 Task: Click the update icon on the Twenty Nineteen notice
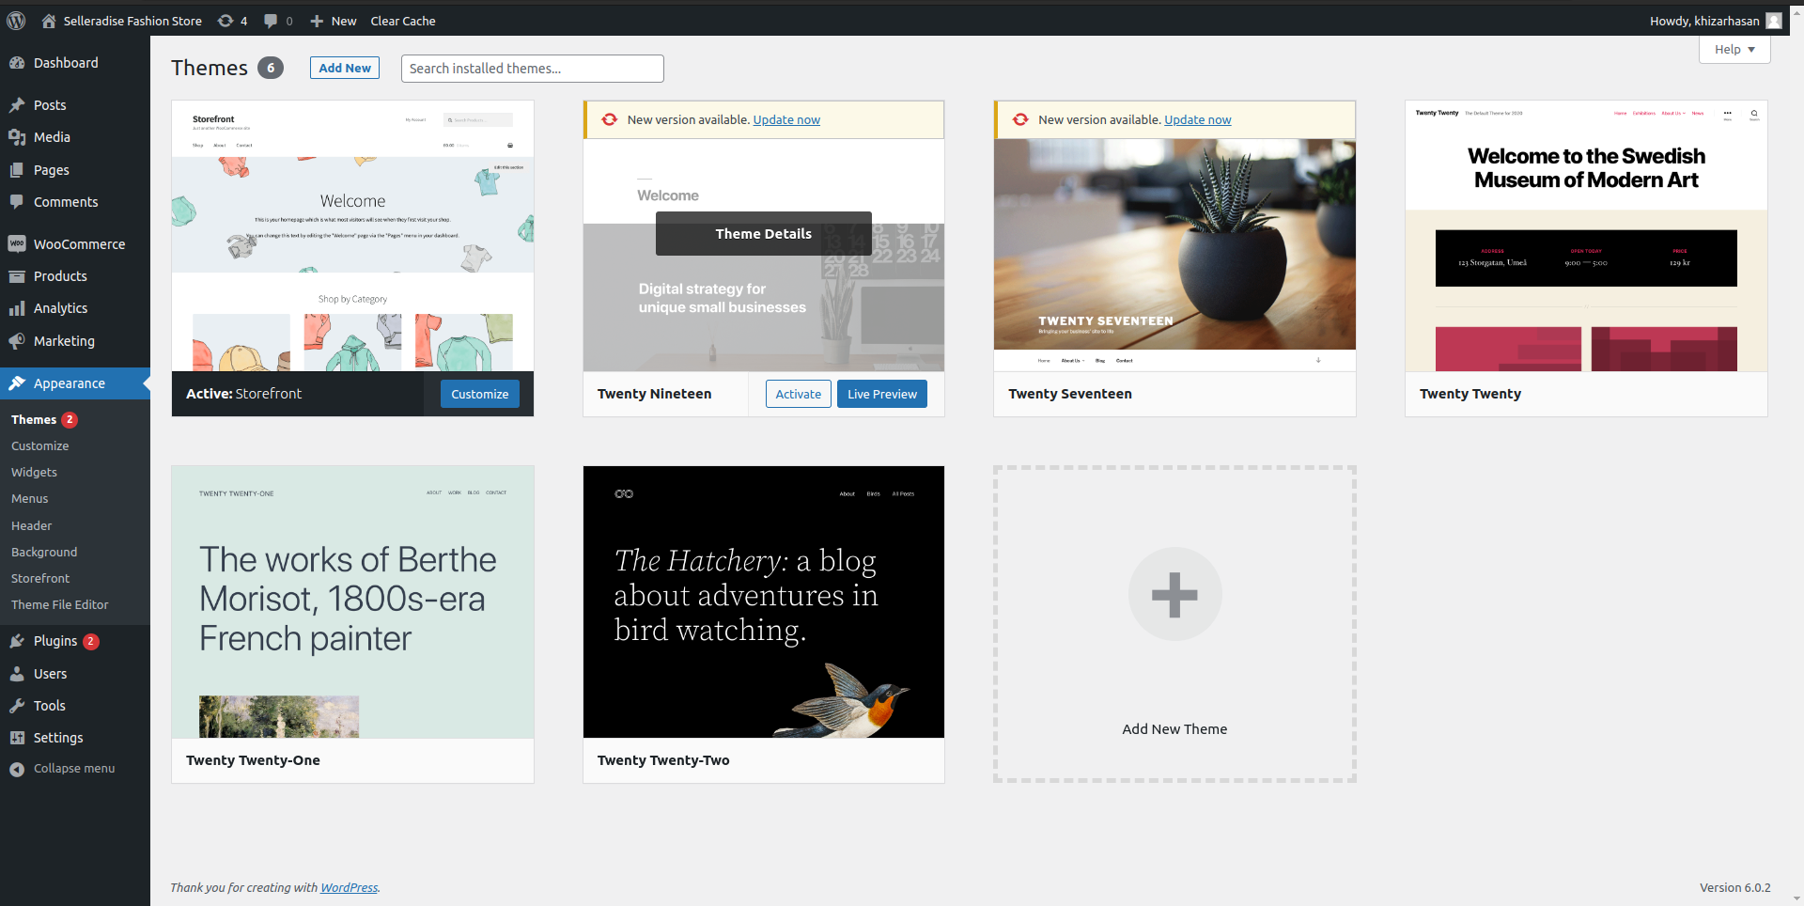click(610, 119)
